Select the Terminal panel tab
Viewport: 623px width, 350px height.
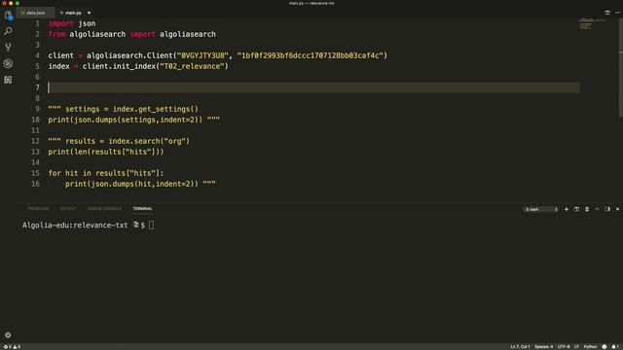(x=143, y=209)
